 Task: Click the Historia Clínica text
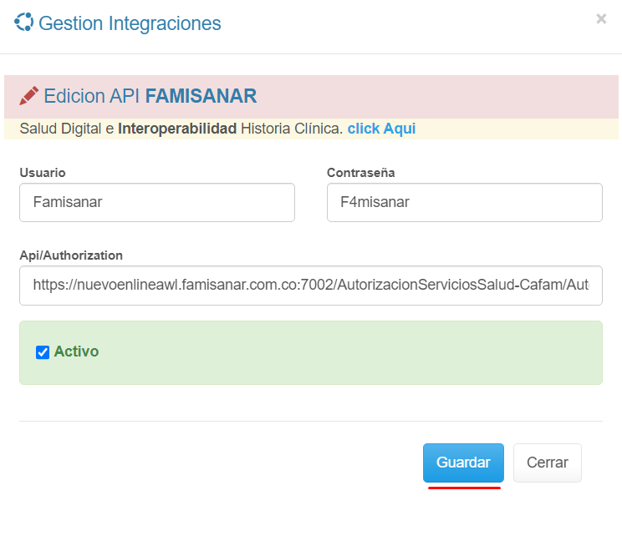(291, 129)
